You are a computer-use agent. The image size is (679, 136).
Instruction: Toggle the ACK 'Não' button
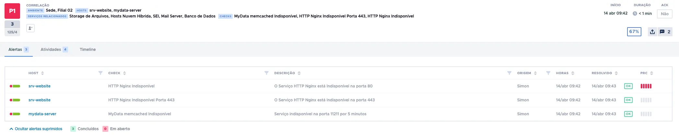point(665,14)
